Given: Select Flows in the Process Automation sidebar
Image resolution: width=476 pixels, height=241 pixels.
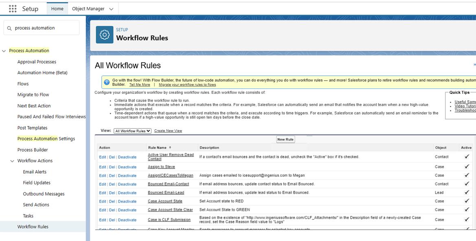Looking at the screenshot, I should [x=23, y=84].
